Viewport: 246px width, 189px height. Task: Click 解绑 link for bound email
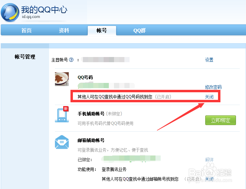click(x=209, y=160)
